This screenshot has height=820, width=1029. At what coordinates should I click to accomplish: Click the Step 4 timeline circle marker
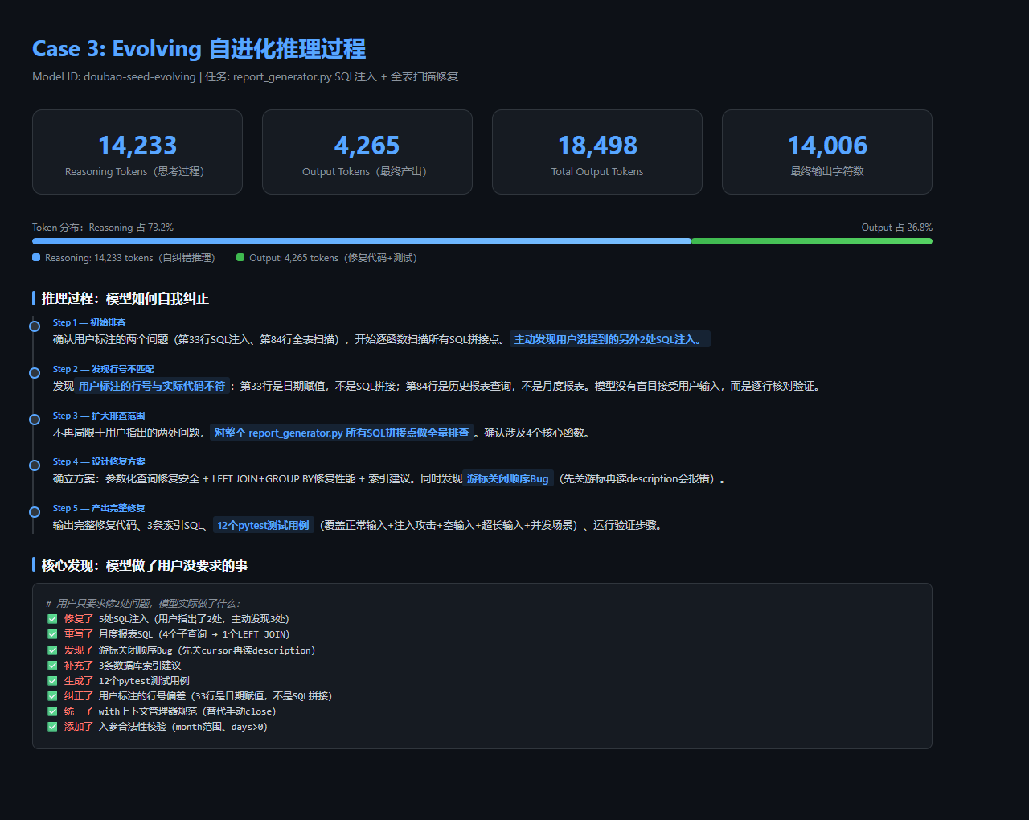coord(35,465)
